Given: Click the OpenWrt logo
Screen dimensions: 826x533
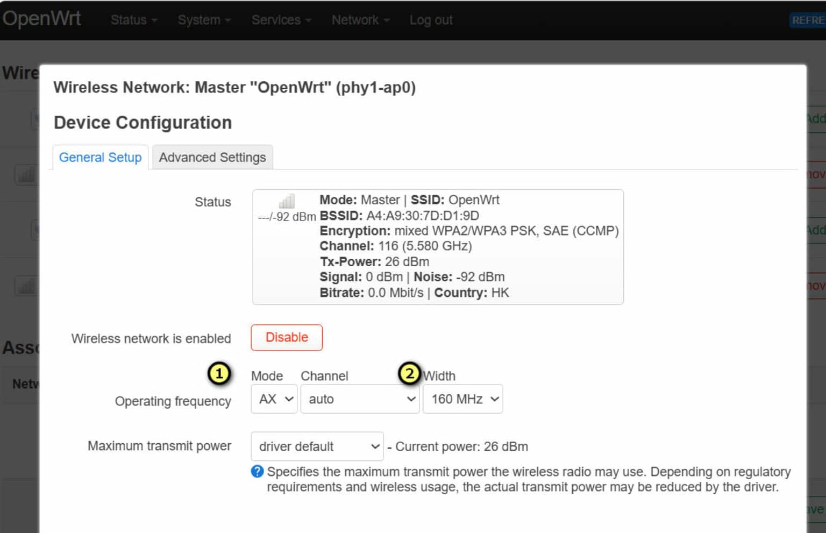Looking at the screenshot, I should pos(42,18).
